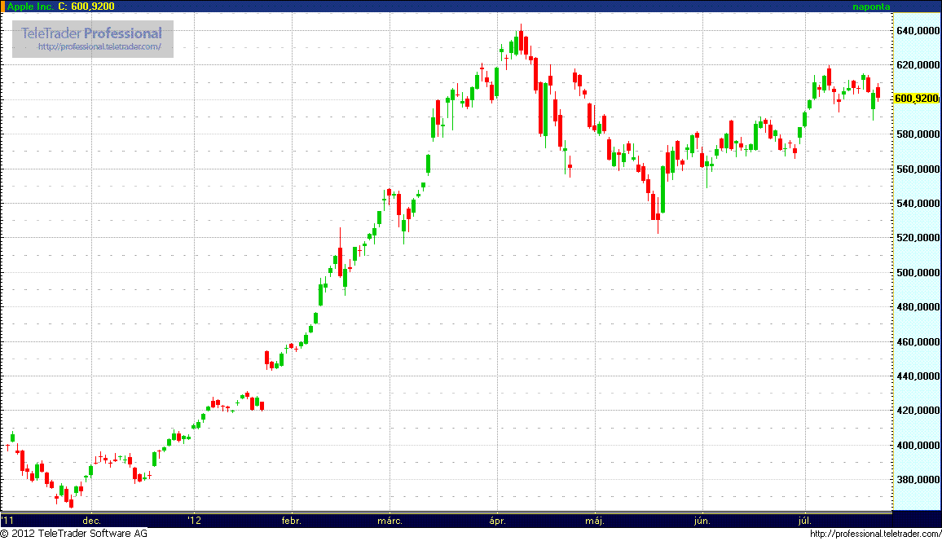Click the closing value C: 600,9200 in header
The width and height of the screenshot is (942, 541).
tap(86, 7)
